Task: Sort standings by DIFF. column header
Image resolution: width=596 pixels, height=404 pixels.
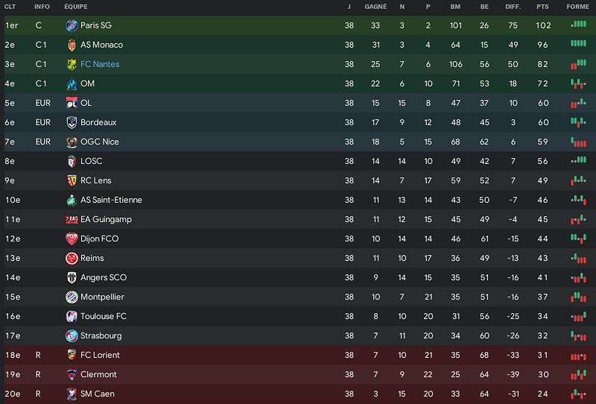Action: click(513, 7)
